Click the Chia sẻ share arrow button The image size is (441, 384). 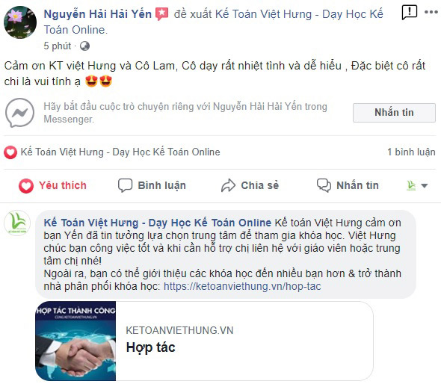[250, 185]
